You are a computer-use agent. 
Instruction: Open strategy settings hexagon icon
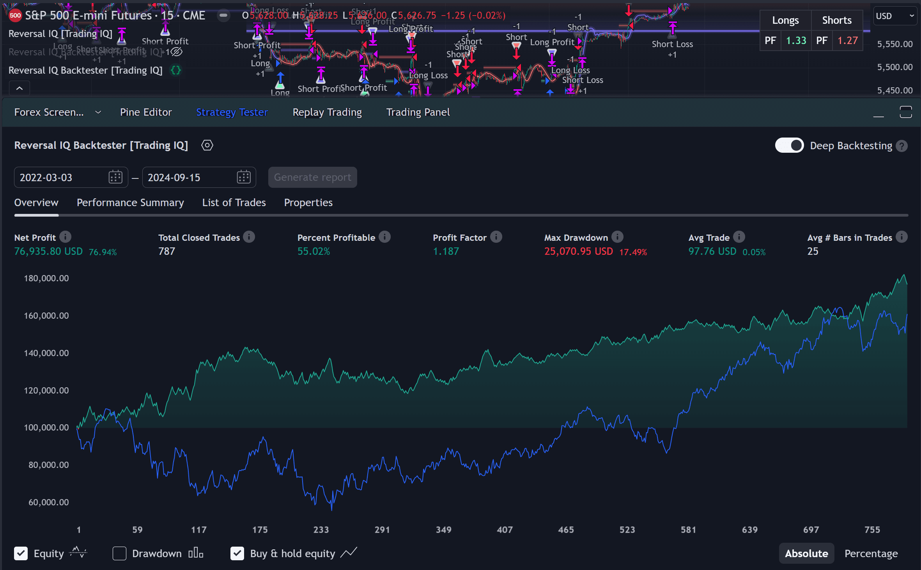207,145
